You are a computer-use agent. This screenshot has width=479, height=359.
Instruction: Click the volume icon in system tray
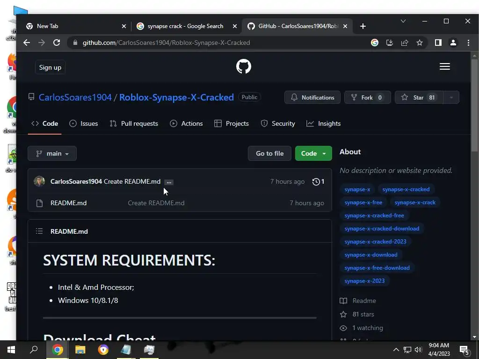click(418, 350)
